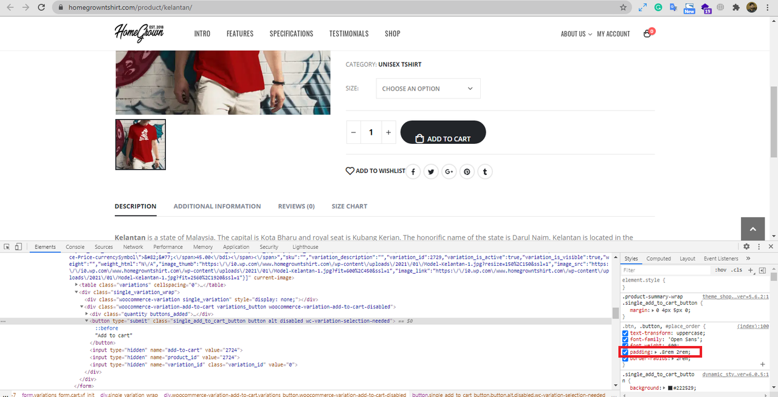
Task: Open the Additional Information tab
Action: (217, 206)
